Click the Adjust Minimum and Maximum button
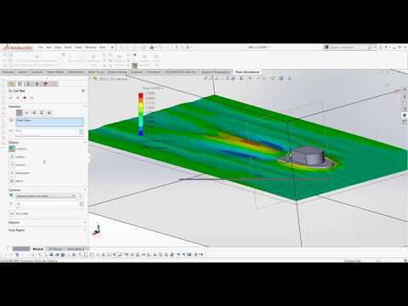This screenshot has width=408, height=306. (x=81, y=196)
